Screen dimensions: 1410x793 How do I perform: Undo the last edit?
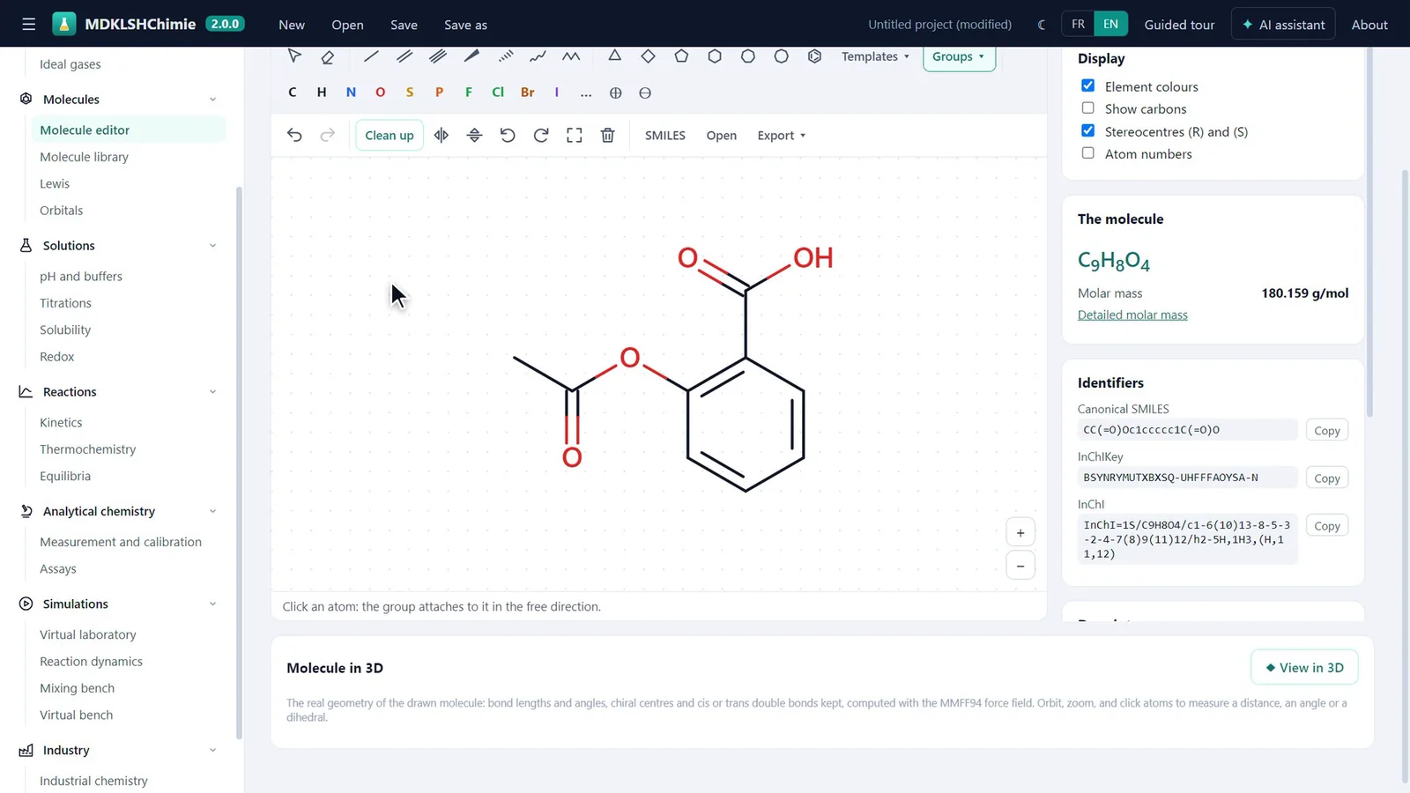294,135
